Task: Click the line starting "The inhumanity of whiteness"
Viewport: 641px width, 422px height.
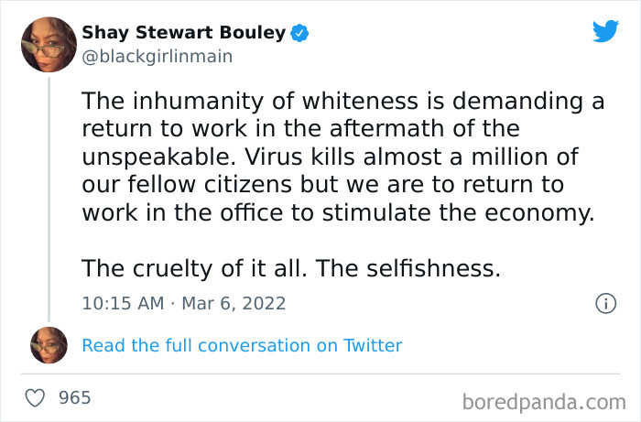Action: [342, 102]
